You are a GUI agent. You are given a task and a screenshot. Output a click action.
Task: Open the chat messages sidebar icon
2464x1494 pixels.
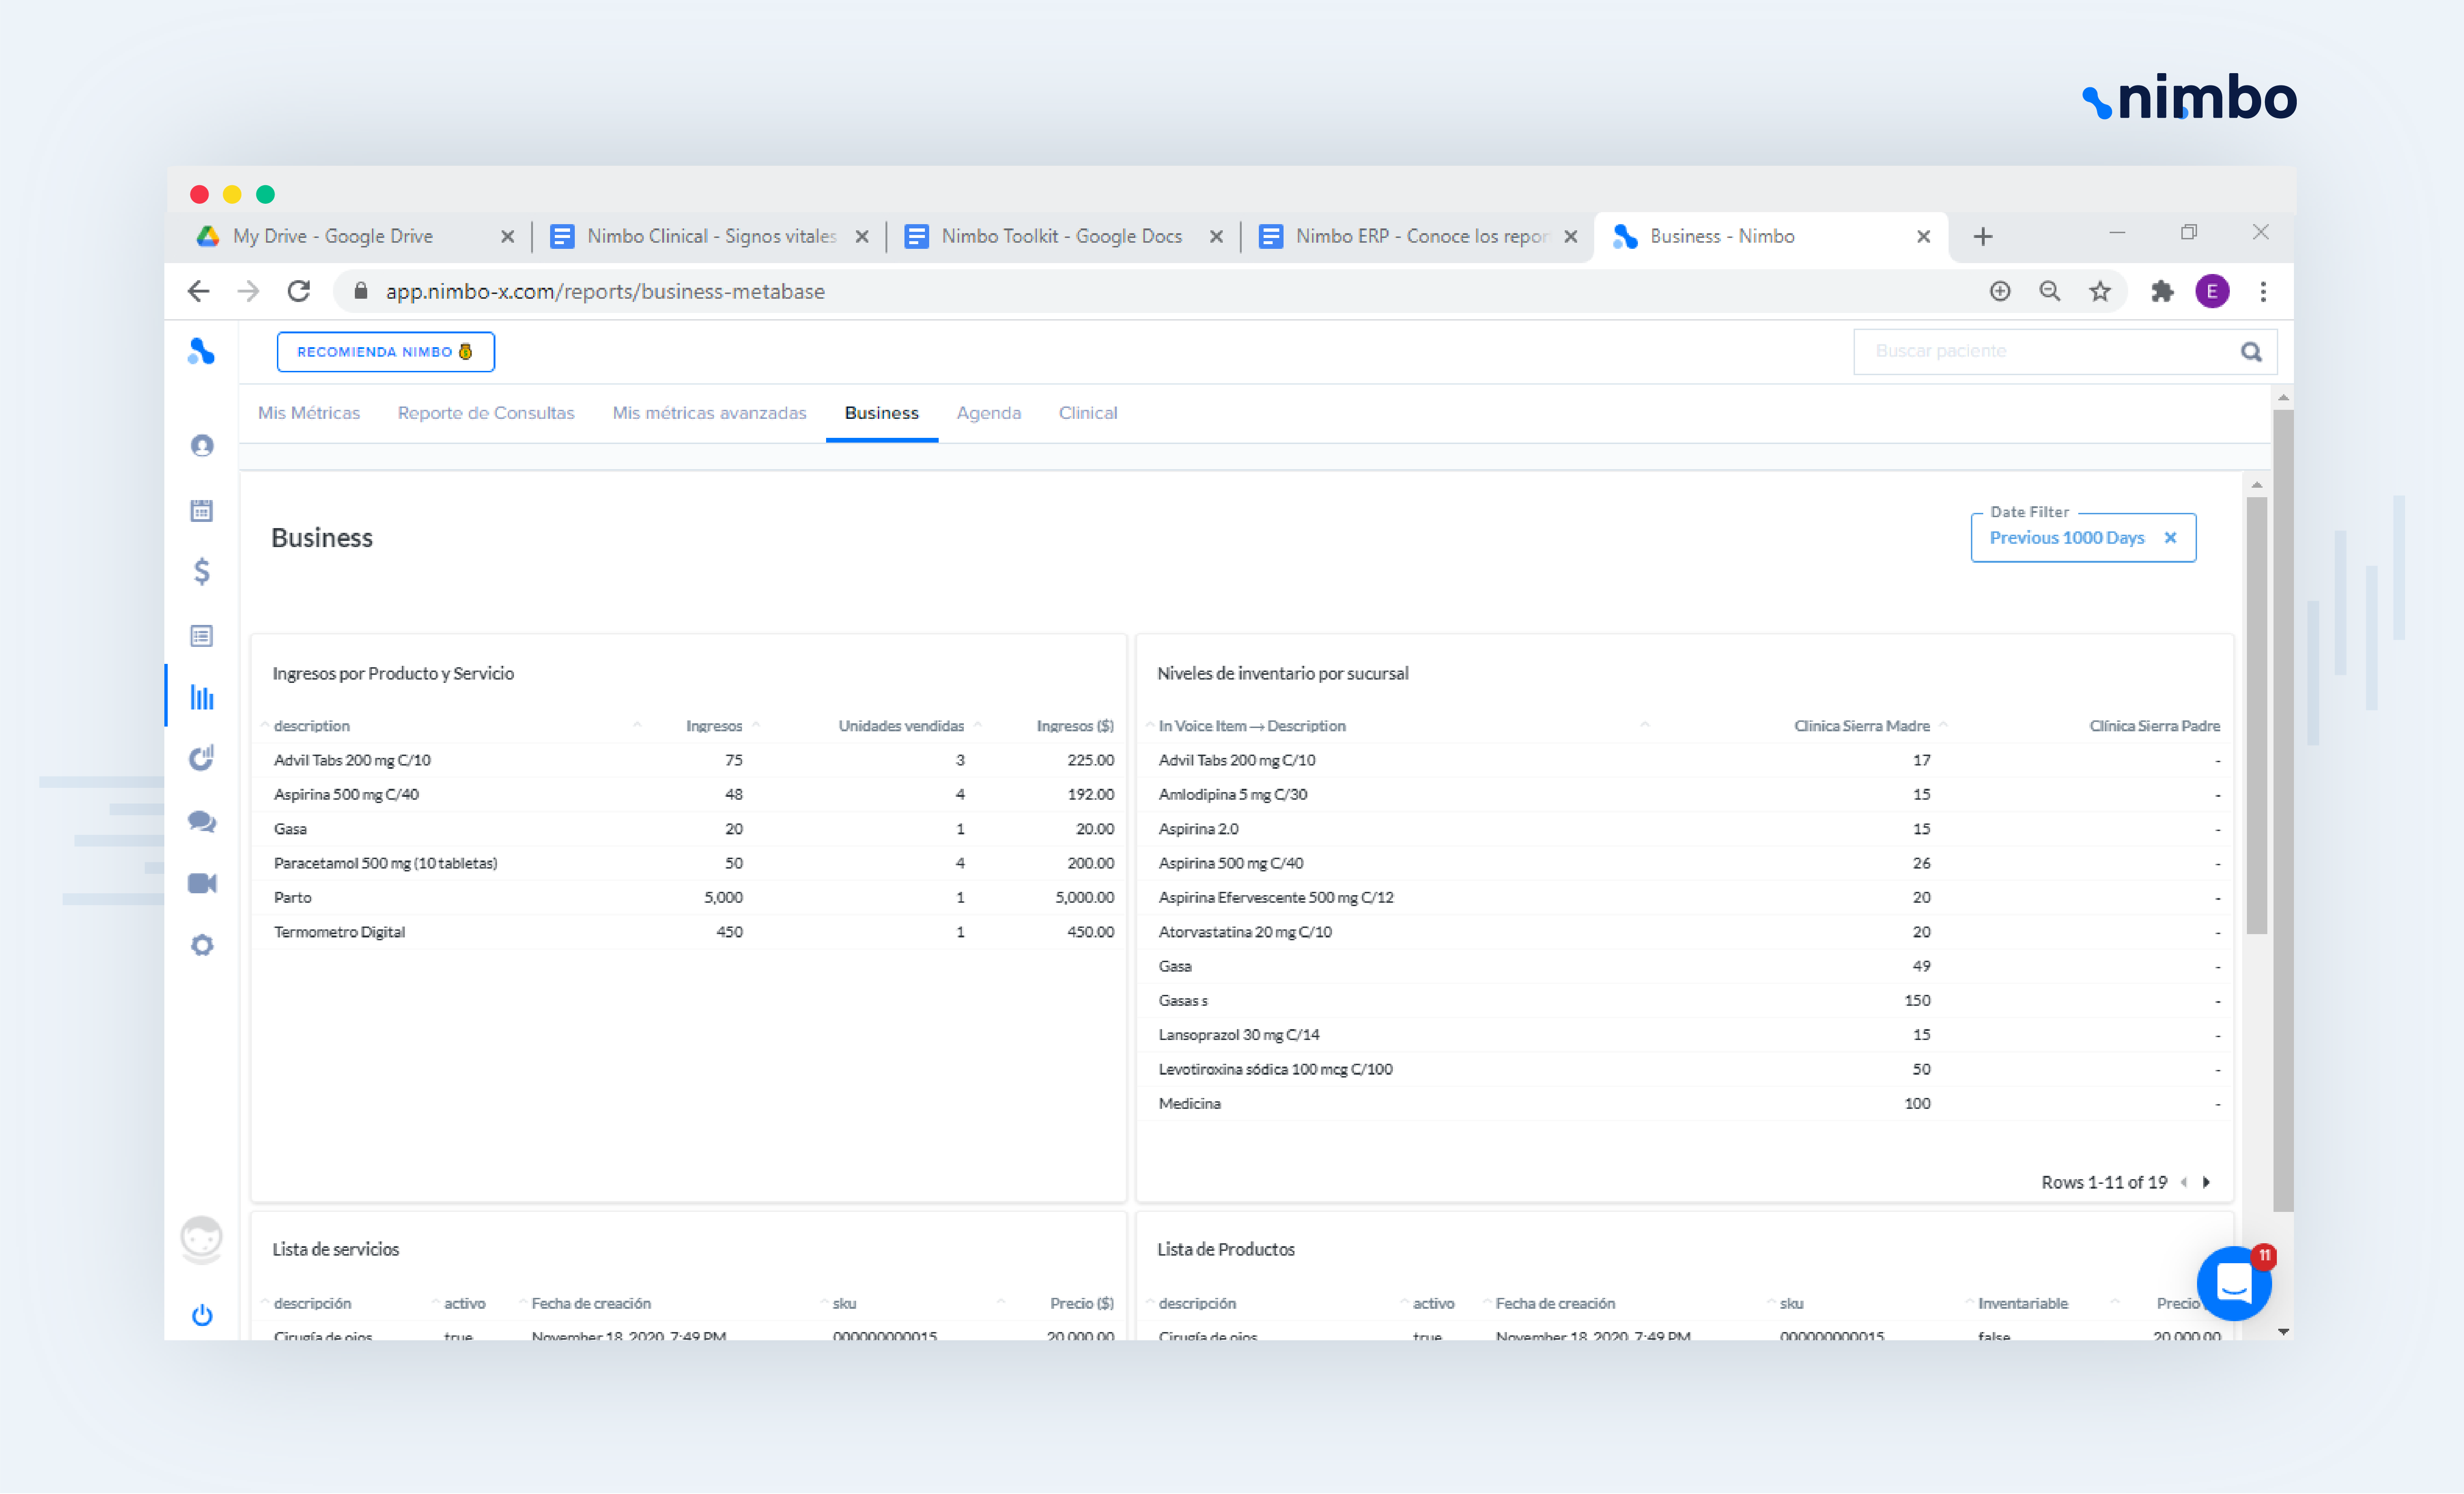(x=202, y=822)
